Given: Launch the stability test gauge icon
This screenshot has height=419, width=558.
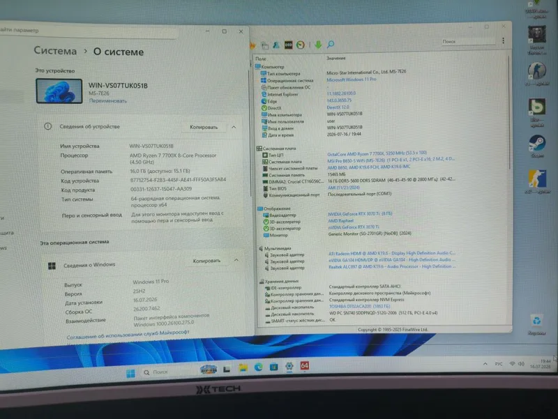Looking at the screenshot, I should (x=301, y=45).
